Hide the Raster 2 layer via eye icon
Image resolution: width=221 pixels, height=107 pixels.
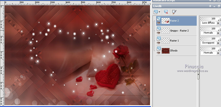coord(159,23)
